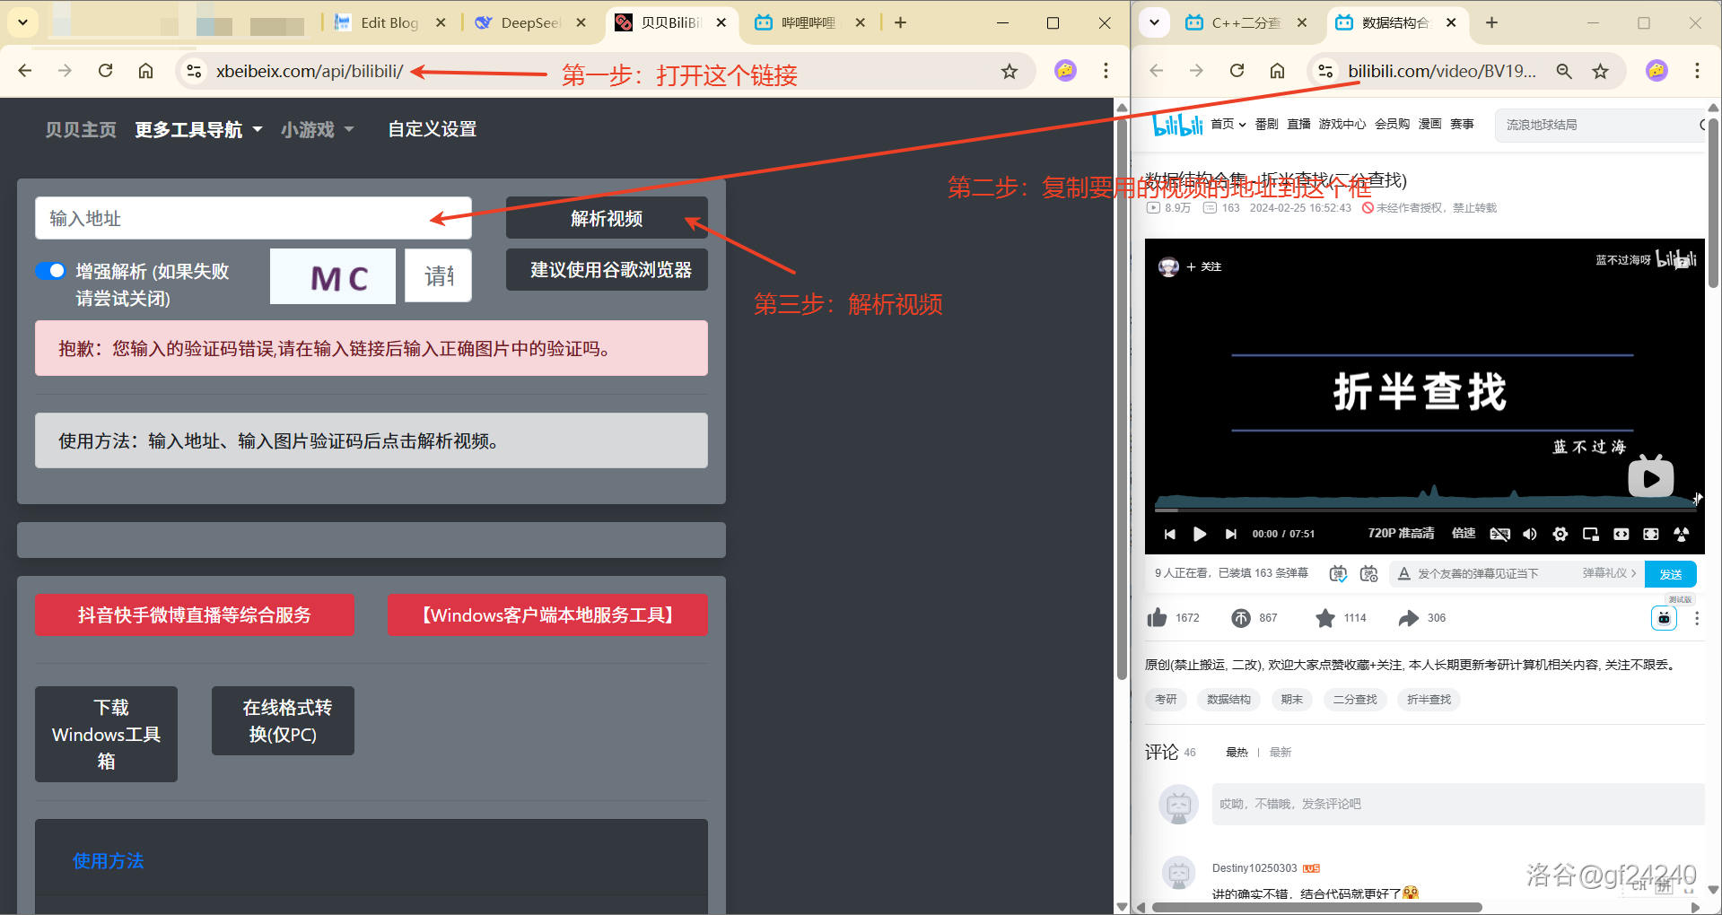This screenshot has width=1722, height=915.
Task: Choose 720P 准高清 quality option
Action: pyautogui.click(x=1401, y=533)
